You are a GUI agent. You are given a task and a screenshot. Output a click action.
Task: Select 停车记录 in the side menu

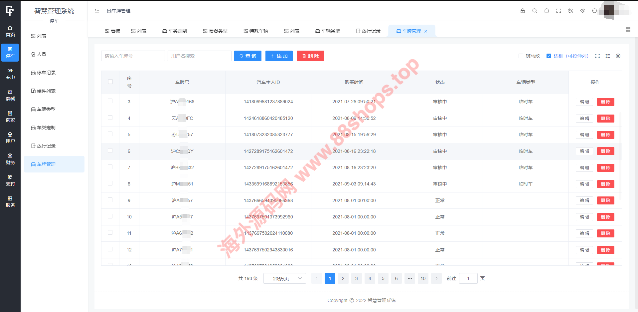pos(46,73)
